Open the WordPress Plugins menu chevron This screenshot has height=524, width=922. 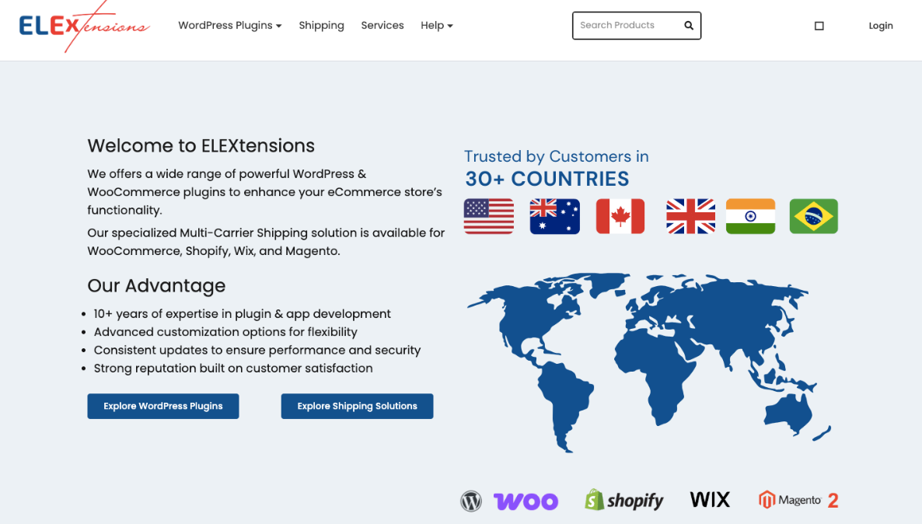coord(278,26)
